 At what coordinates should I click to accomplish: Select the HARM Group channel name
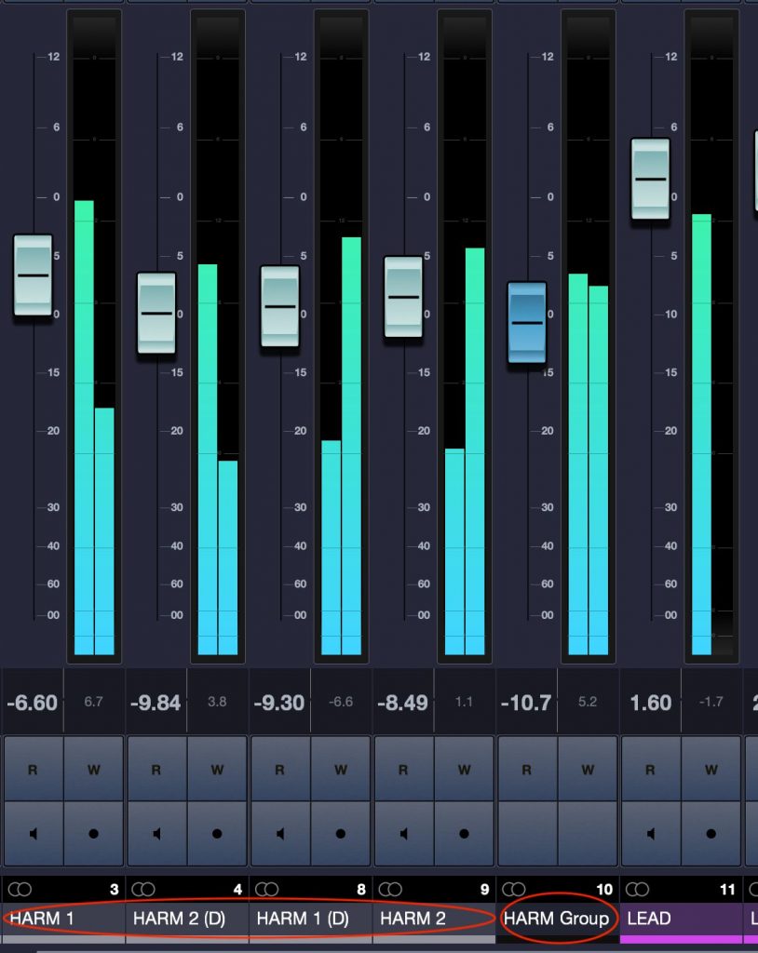555,919
